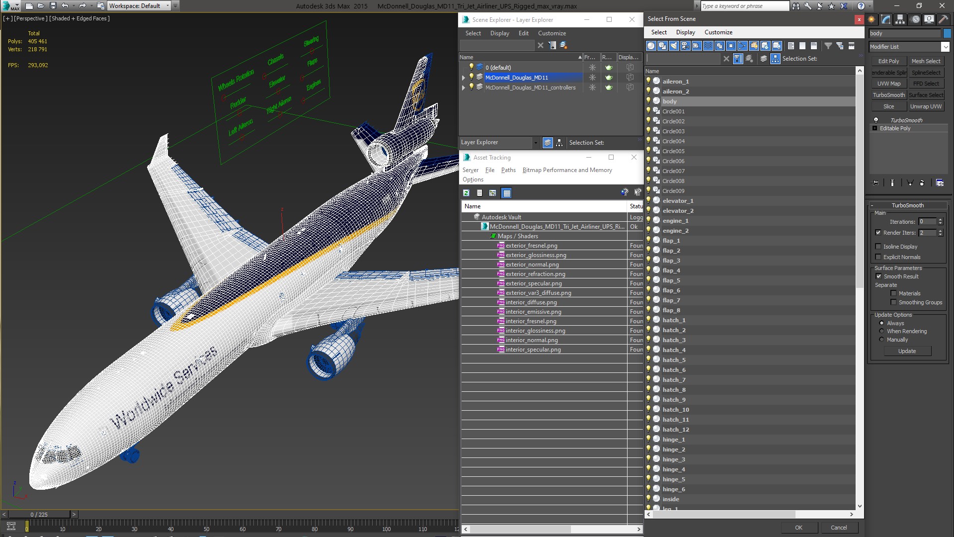
Task: Click Select None icon in Select From Scene
Action: coord(802,46)
